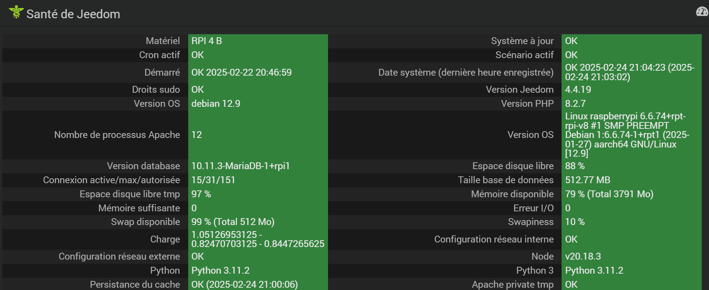Screen dimensions: 709x290
Task: Click the '0' value of Mémoire suffisante
Action: pos(194,208)
